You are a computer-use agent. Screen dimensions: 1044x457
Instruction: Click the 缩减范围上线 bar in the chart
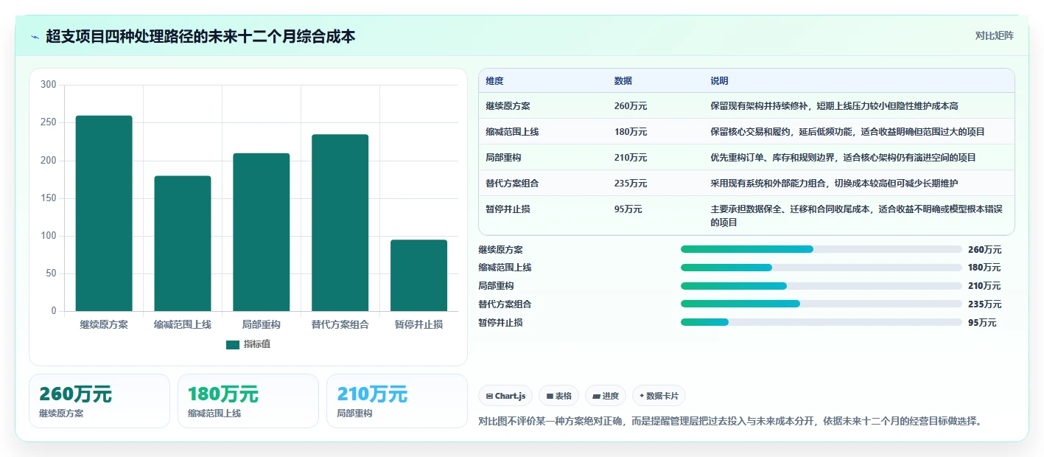click(183, 243)
